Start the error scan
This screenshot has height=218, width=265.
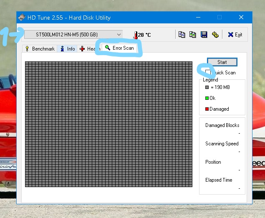pyautogui.click(x=222, y=62)
